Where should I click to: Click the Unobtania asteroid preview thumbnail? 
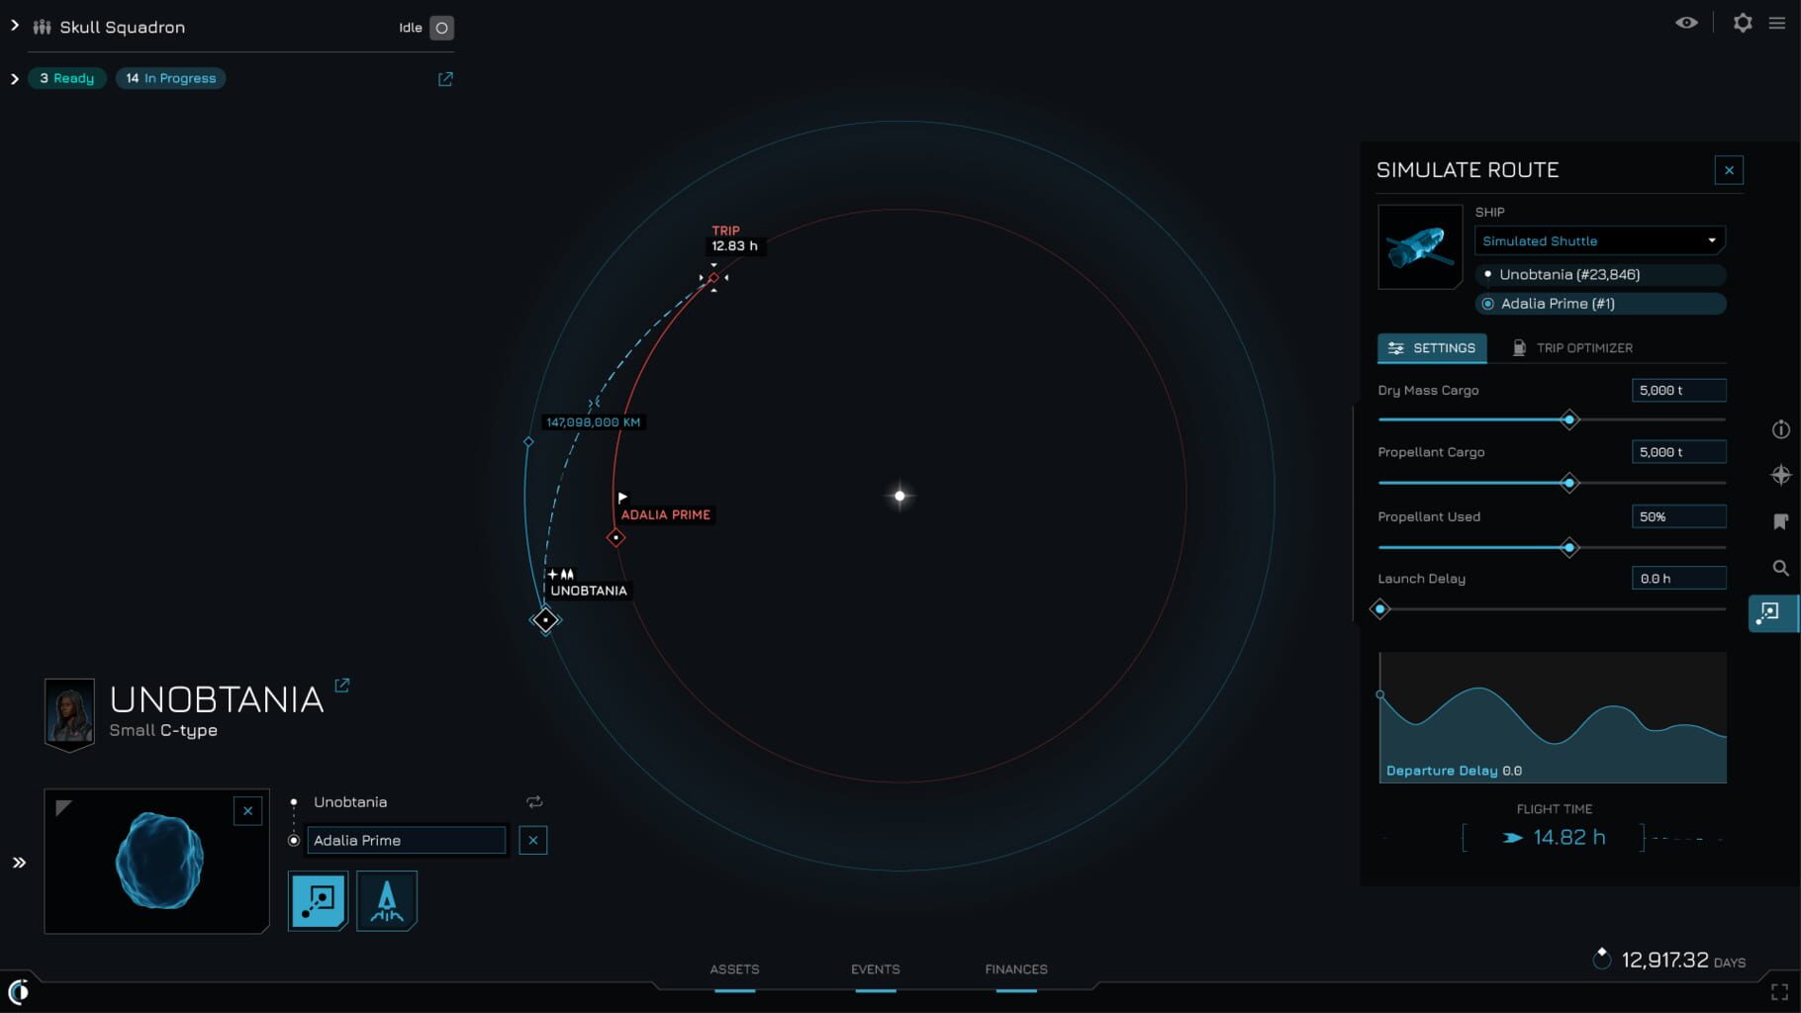(x=156, y=861)
